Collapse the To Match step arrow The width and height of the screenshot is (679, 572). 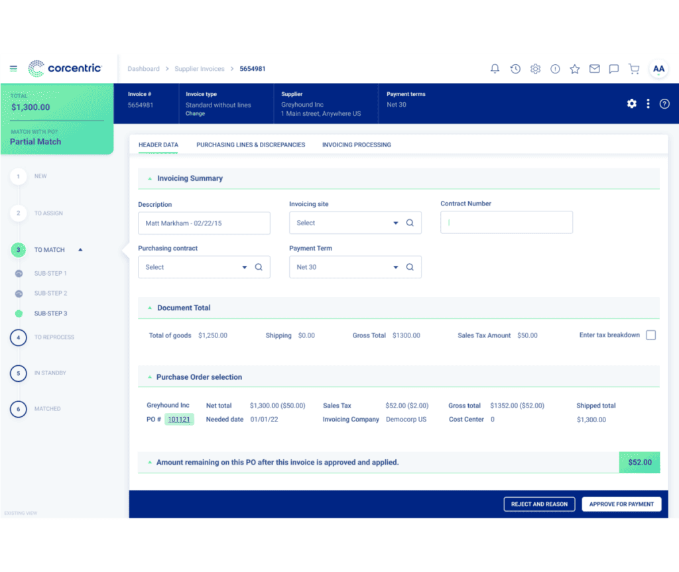pos(80,250)
